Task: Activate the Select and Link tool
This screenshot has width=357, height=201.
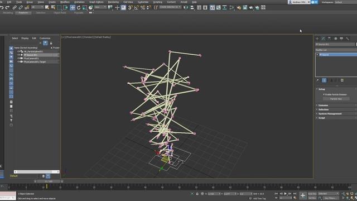Action: tap(15, 7)
